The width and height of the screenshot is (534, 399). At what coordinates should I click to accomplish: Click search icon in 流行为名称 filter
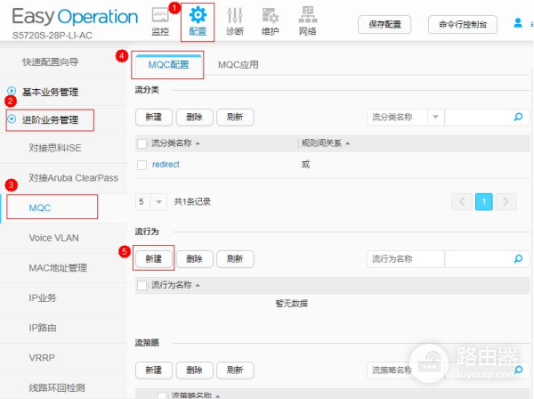pyautogui.click(x=518, y=259)
